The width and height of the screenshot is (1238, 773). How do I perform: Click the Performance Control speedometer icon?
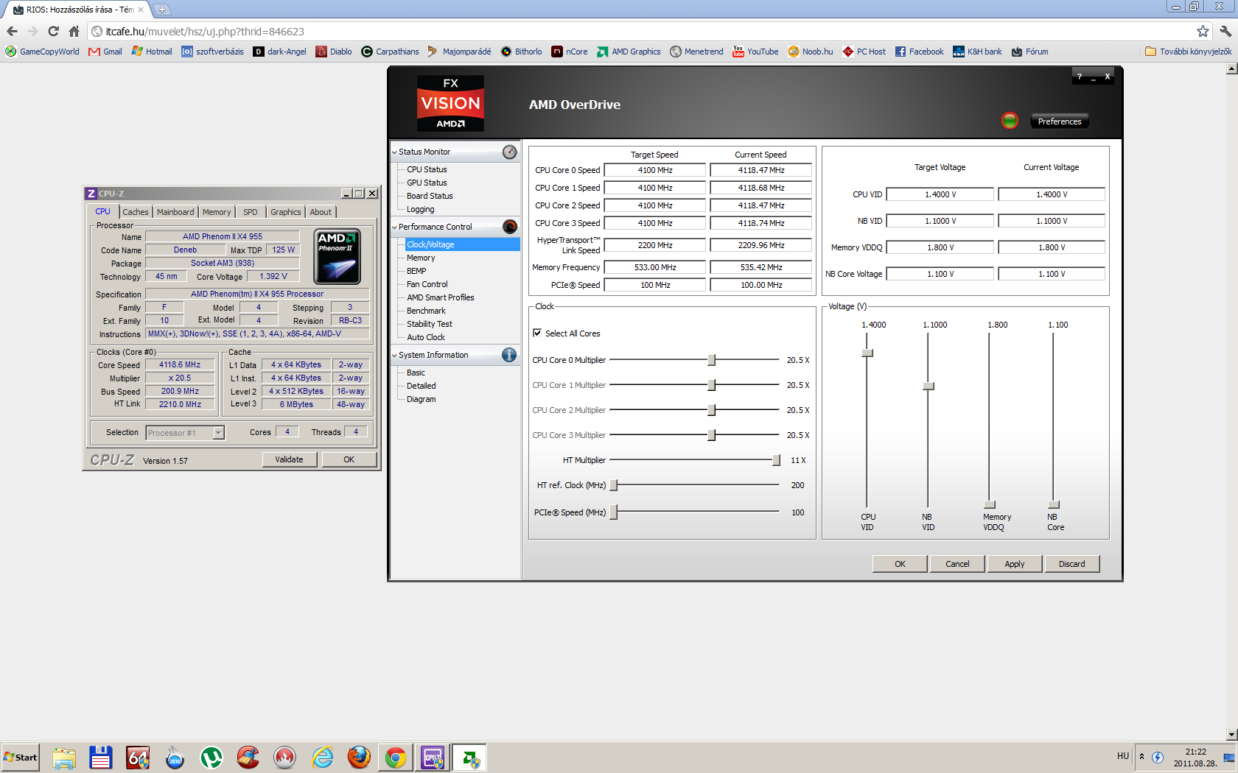509,227
